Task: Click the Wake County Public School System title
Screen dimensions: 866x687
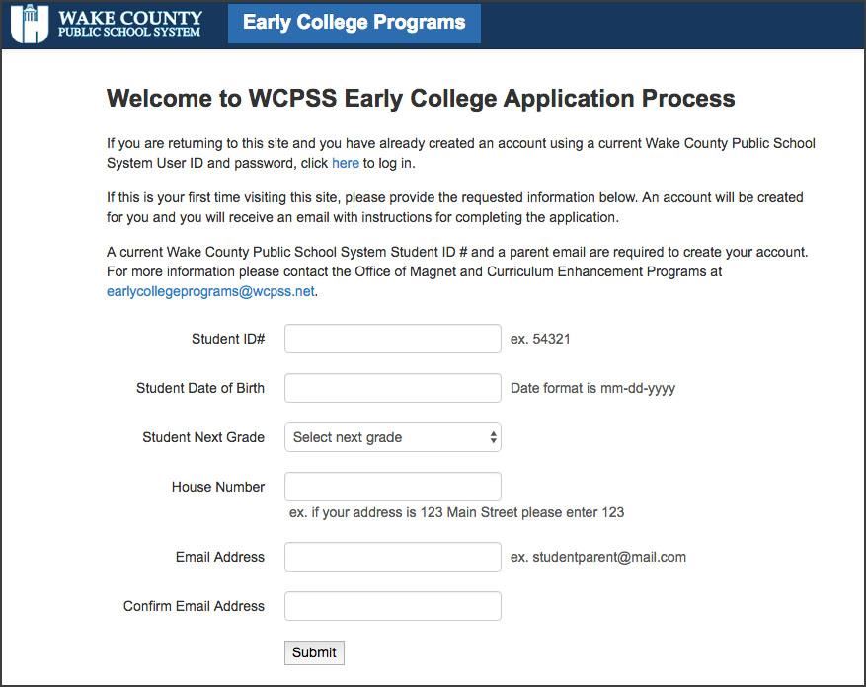Action: click(x=129, y=24)
